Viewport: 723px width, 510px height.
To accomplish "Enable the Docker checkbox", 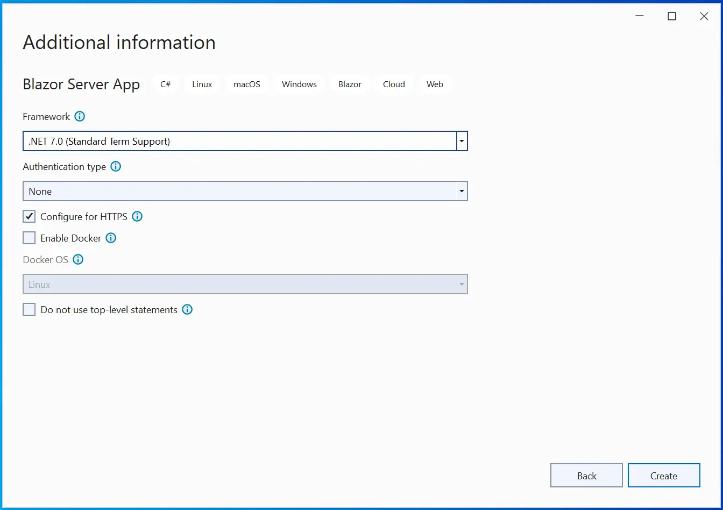I will 29,237.
